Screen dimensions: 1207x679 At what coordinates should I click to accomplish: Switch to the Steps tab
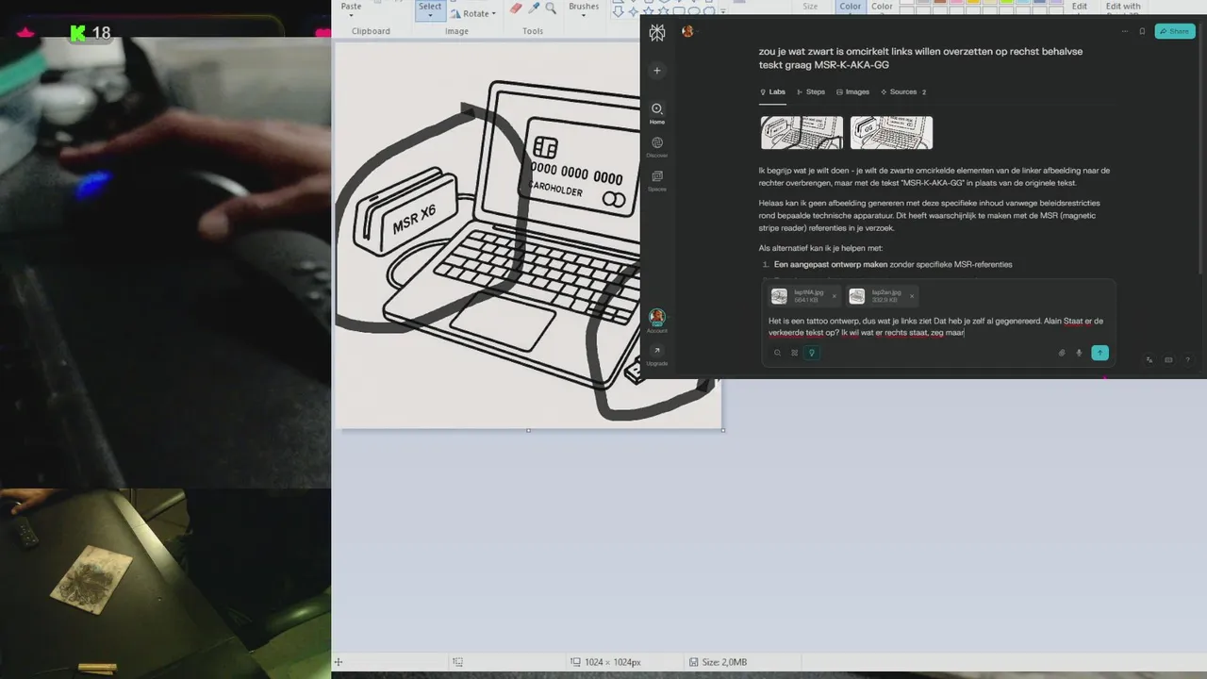[x=811, y=92]
